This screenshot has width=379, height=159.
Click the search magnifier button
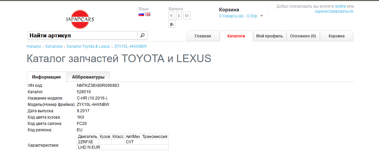click(x=143, y=35)
